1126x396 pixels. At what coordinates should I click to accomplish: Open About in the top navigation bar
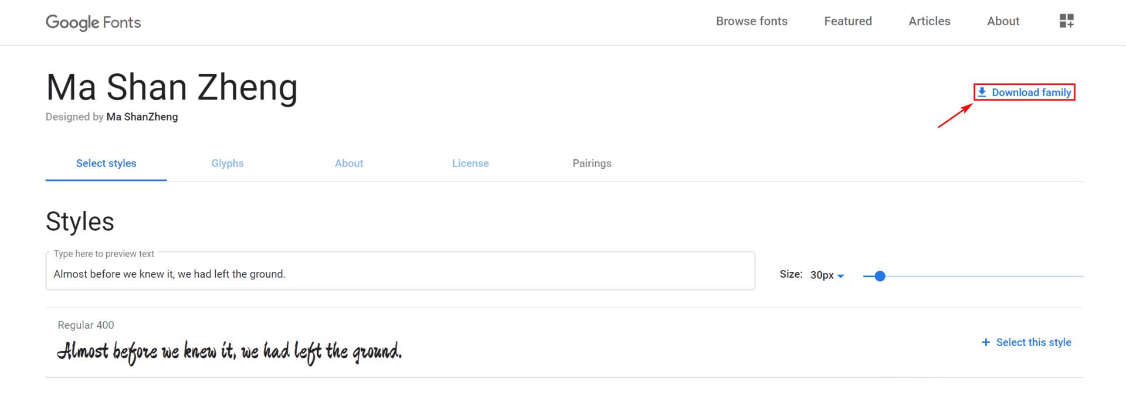pyautogui.click(x=1003, y=21)
